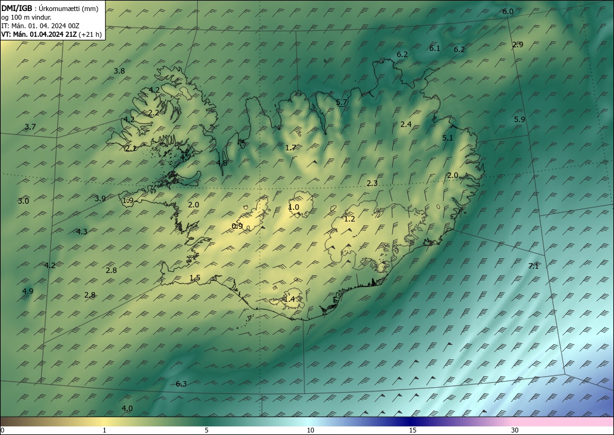
Task: Click the map value 2.9
Action: click(518, 45)
